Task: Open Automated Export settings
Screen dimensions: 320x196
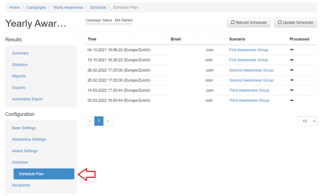Action: (27, 99)
